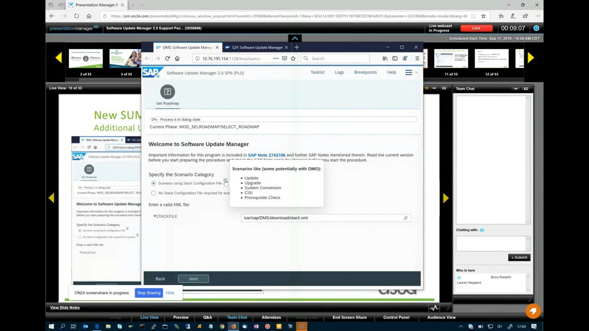Viewport: 589px width, 331px height.
Task: Open the ON24 help icon
Action: click(x=536, y=28)
